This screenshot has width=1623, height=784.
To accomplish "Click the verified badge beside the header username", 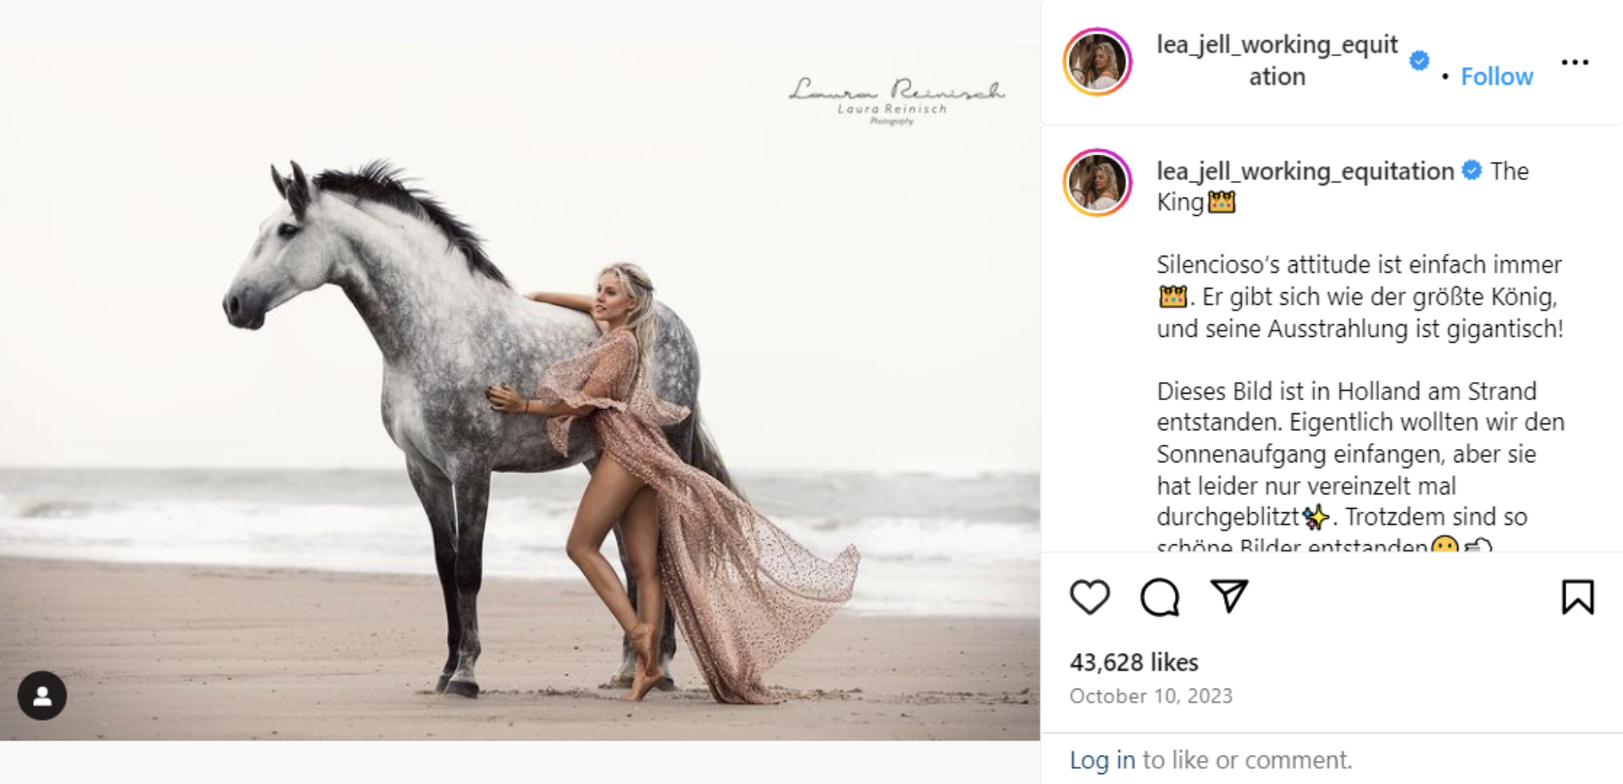I will tap(1418, 61).
